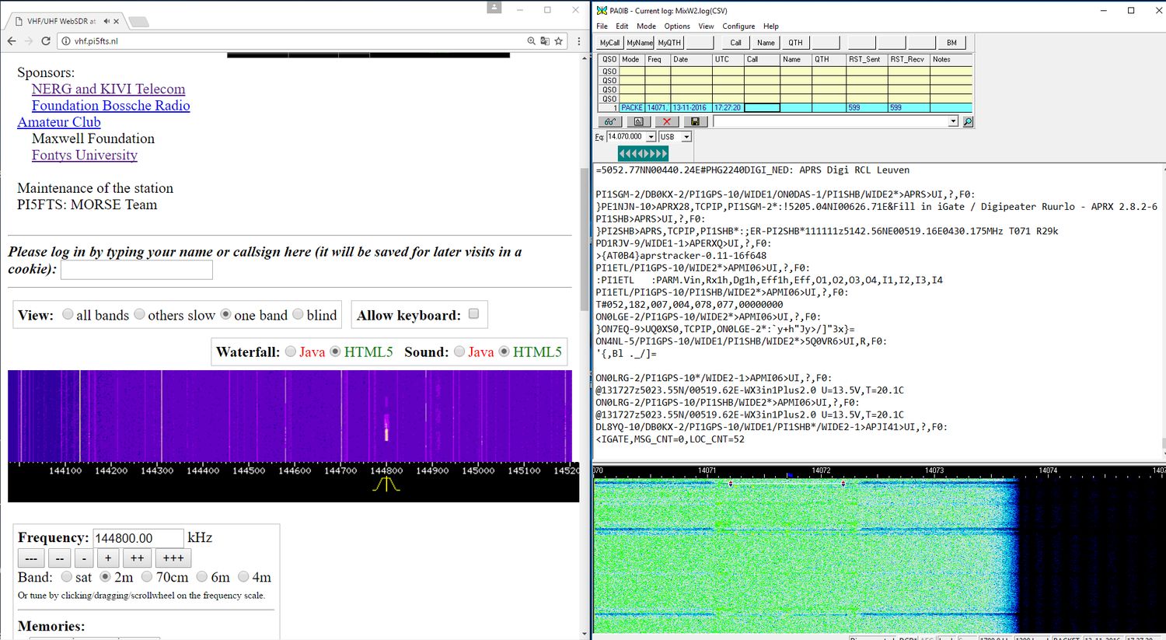Bookmark this page with the star icon
Screen dimensions: 1166x640
pos(558,41)
